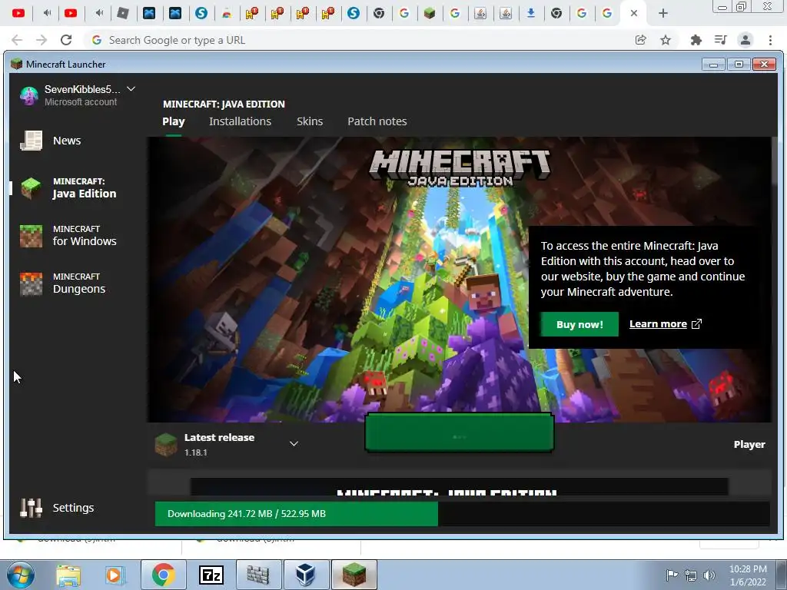Screen dimensions: 787x590
Task: Click the Buy now! button
Action: 579,324
